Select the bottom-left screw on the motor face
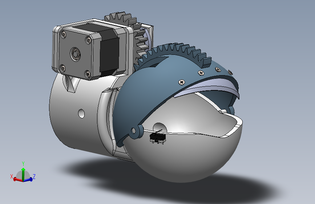This screenshot has height=204, width=315. point(62,68)
